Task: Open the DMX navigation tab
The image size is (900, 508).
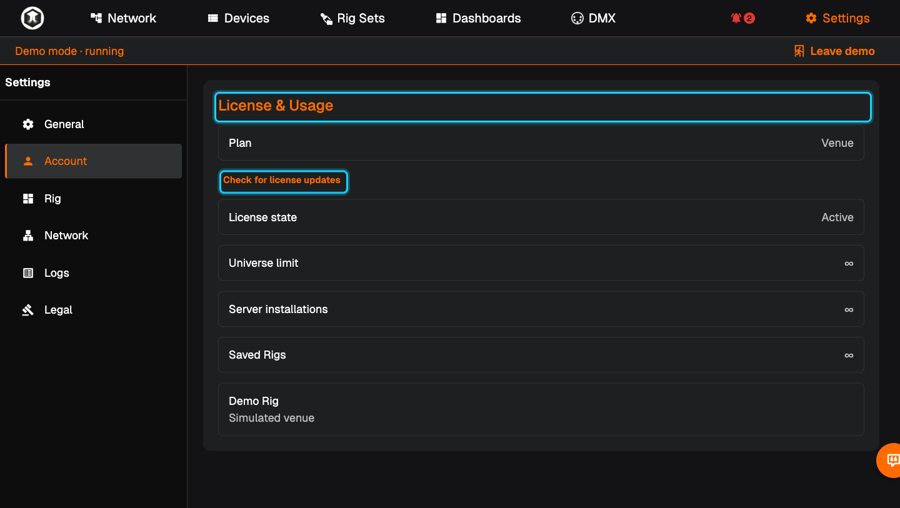Action: (x=593, y=18)
